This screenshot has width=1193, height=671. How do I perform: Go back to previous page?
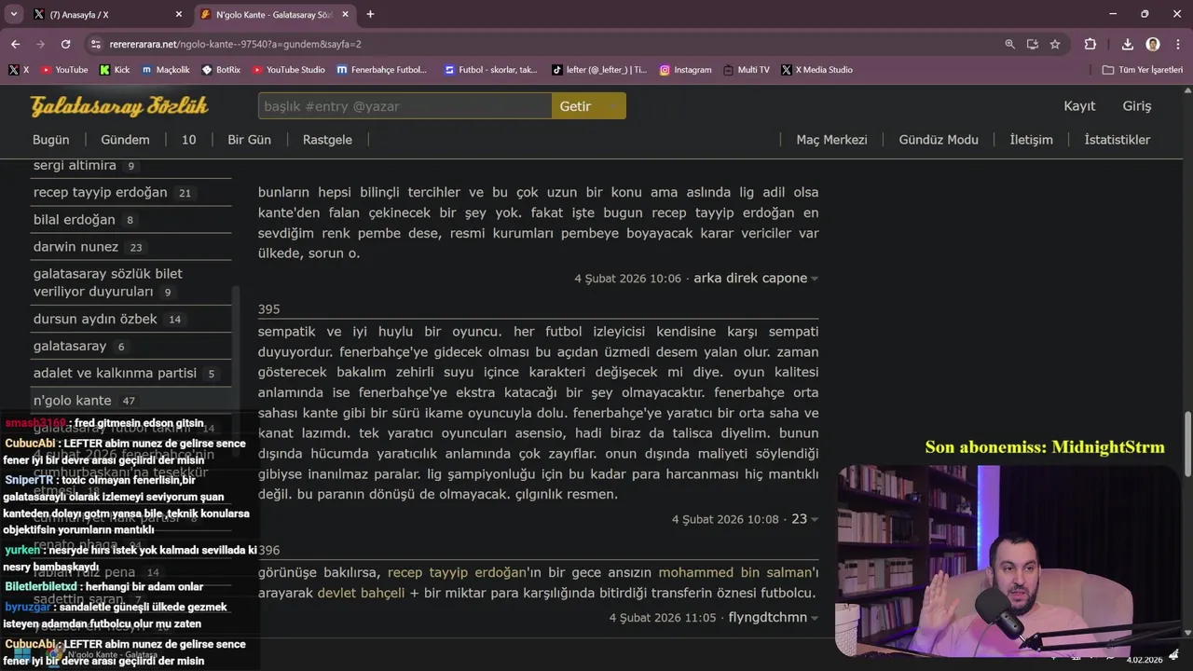pos(15,44)
